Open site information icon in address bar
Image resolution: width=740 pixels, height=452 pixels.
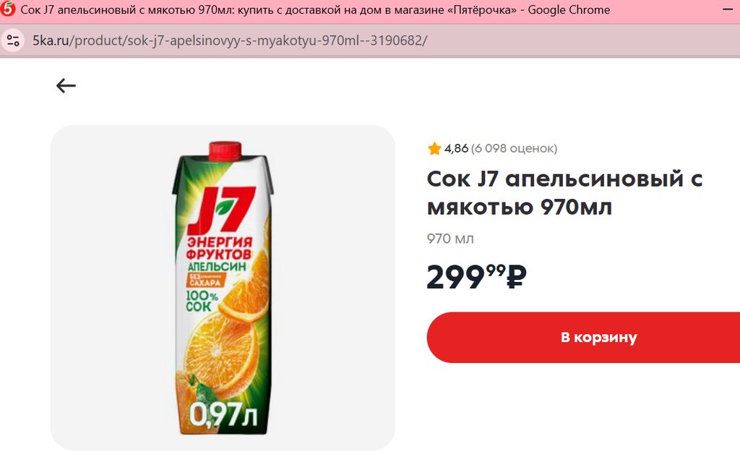click(x=13, y=40)
